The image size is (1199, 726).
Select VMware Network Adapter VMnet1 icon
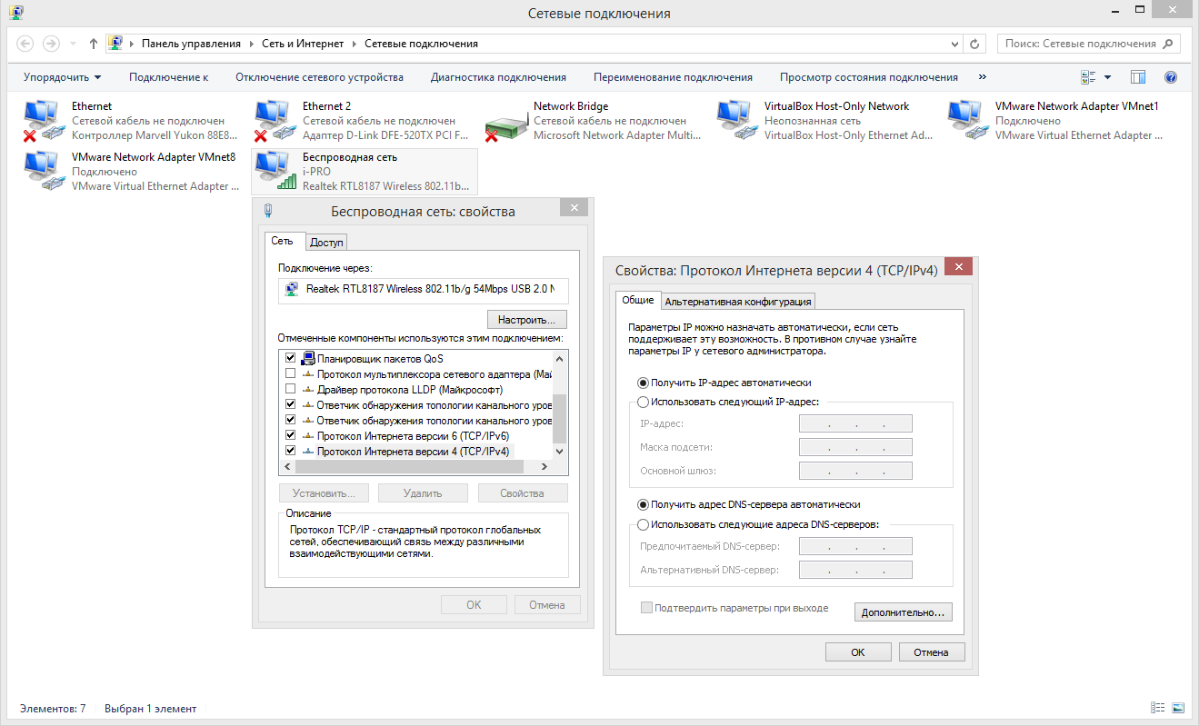pos(966,121)
